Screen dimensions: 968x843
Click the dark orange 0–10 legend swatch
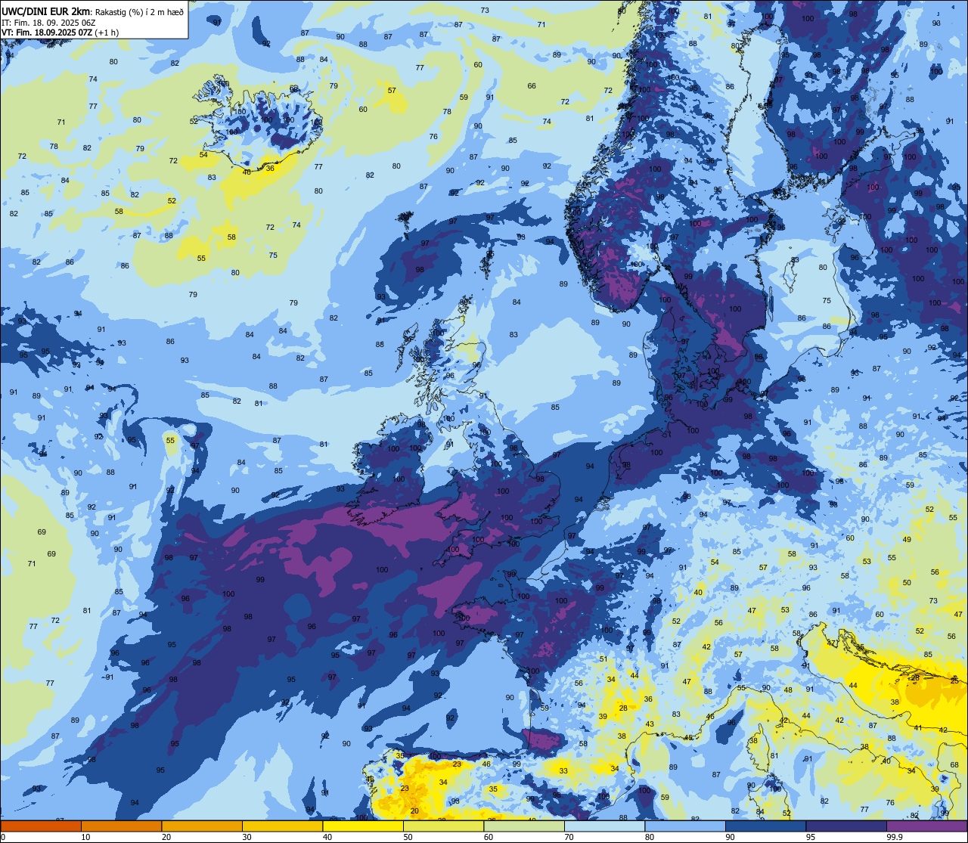coord(41,826)
